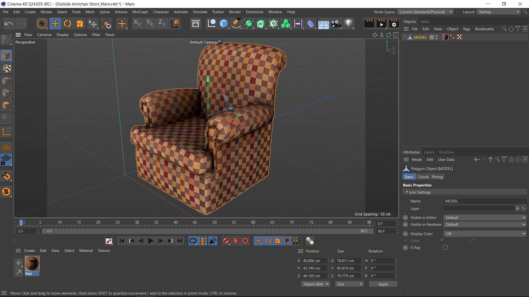
Task: Select the Spline Pen tool
Action: (x=236, y=24)
